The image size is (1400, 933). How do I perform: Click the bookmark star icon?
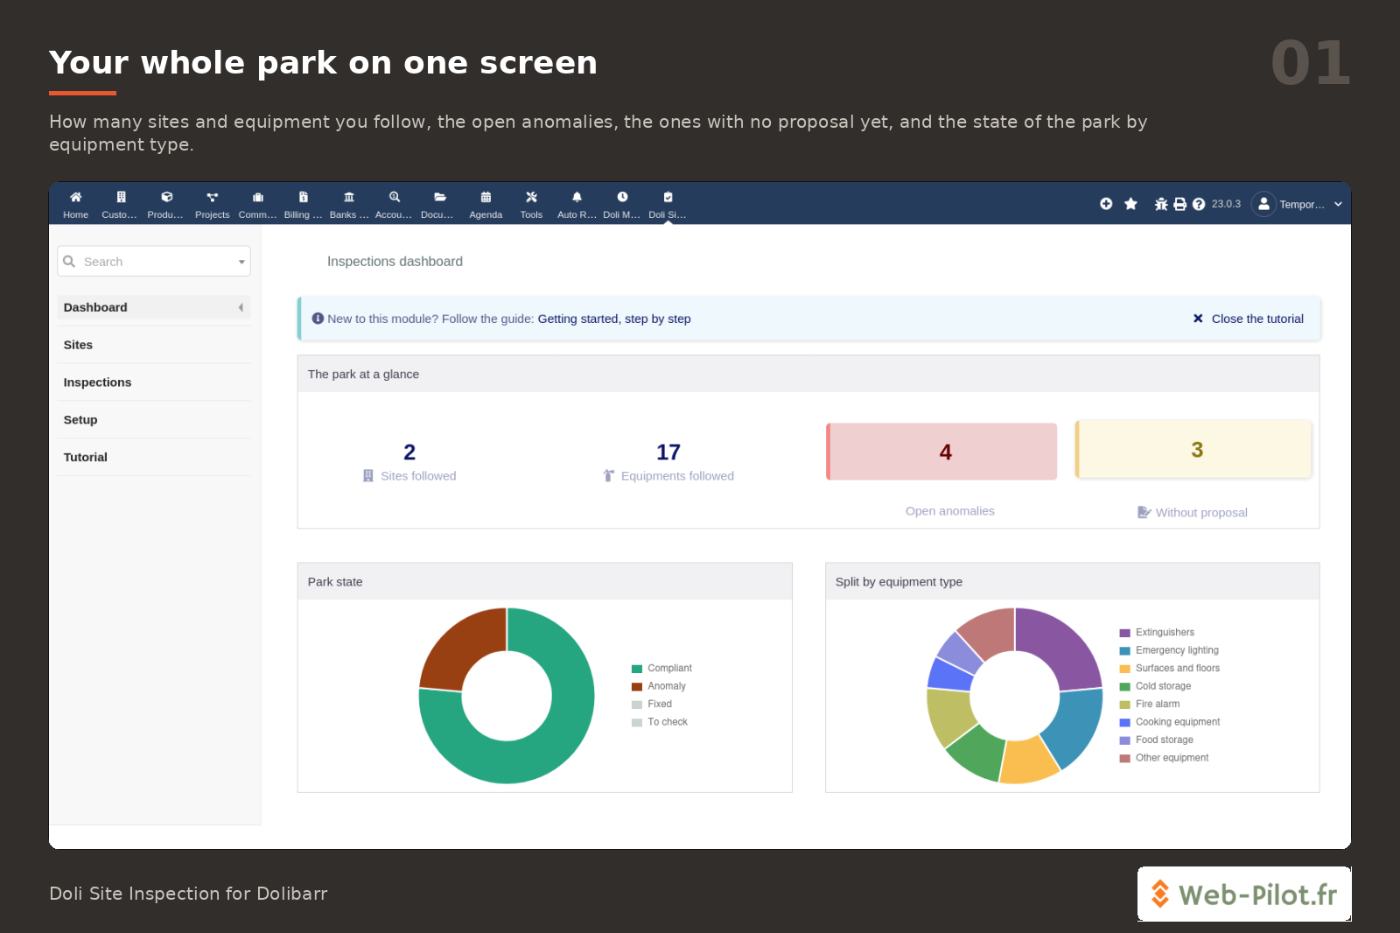pyautogui.click(x=1130, y=204)
